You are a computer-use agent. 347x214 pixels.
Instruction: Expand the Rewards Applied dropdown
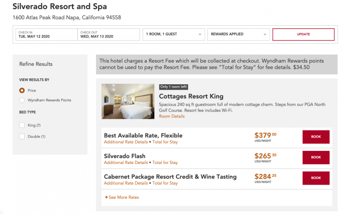coord(238,34)
